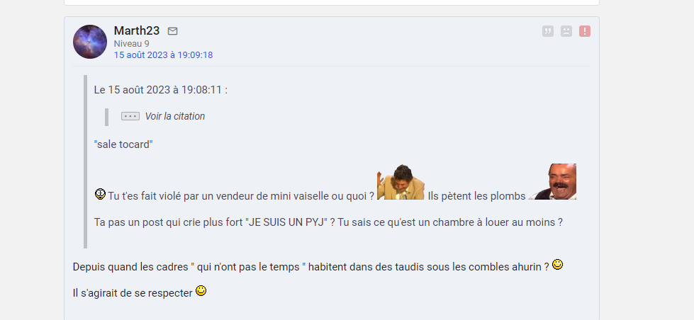
Task: Quote this post using the quotation marks icon
Action: tap(548, 31)
